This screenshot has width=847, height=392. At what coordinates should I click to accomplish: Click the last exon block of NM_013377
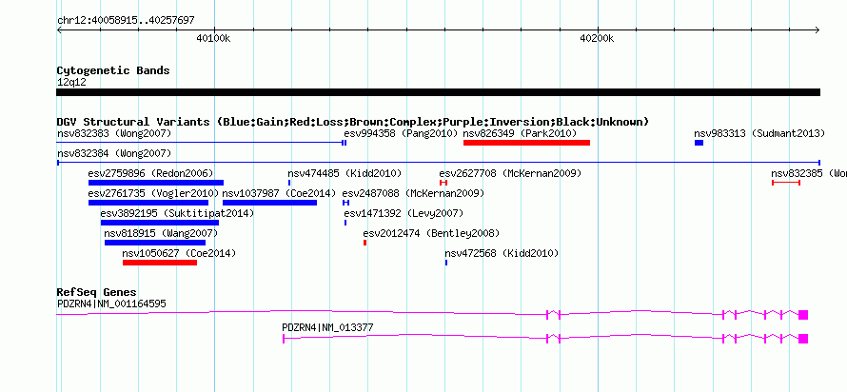click(x=803, y=339)
